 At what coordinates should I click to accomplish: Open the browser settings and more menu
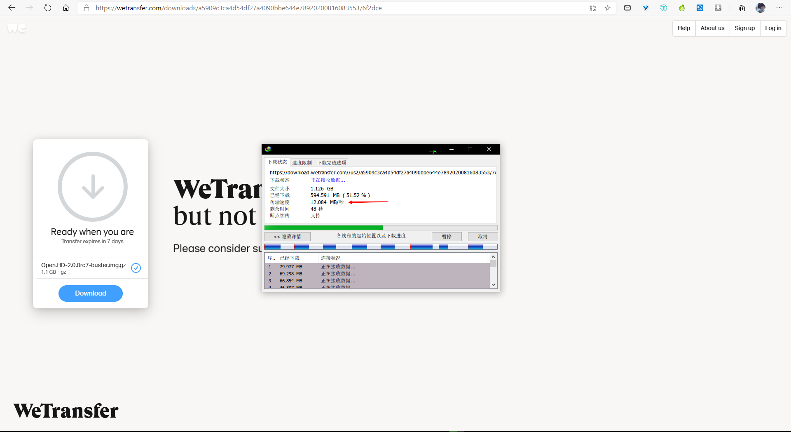coord(779,8)
